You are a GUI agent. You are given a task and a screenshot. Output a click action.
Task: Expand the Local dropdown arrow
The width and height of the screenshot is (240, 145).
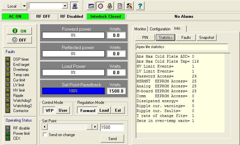(24, 6)
